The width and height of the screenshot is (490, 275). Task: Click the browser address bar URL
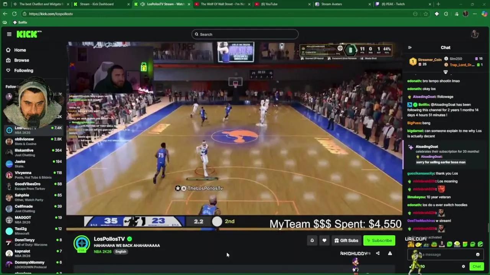pyautogui.click(x=51, y=14)
